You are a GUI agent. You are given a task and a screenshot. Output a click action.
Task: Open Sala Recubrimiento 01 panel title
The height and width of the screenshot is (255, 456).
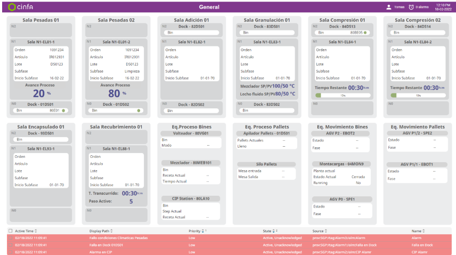(x=116, y=127)
